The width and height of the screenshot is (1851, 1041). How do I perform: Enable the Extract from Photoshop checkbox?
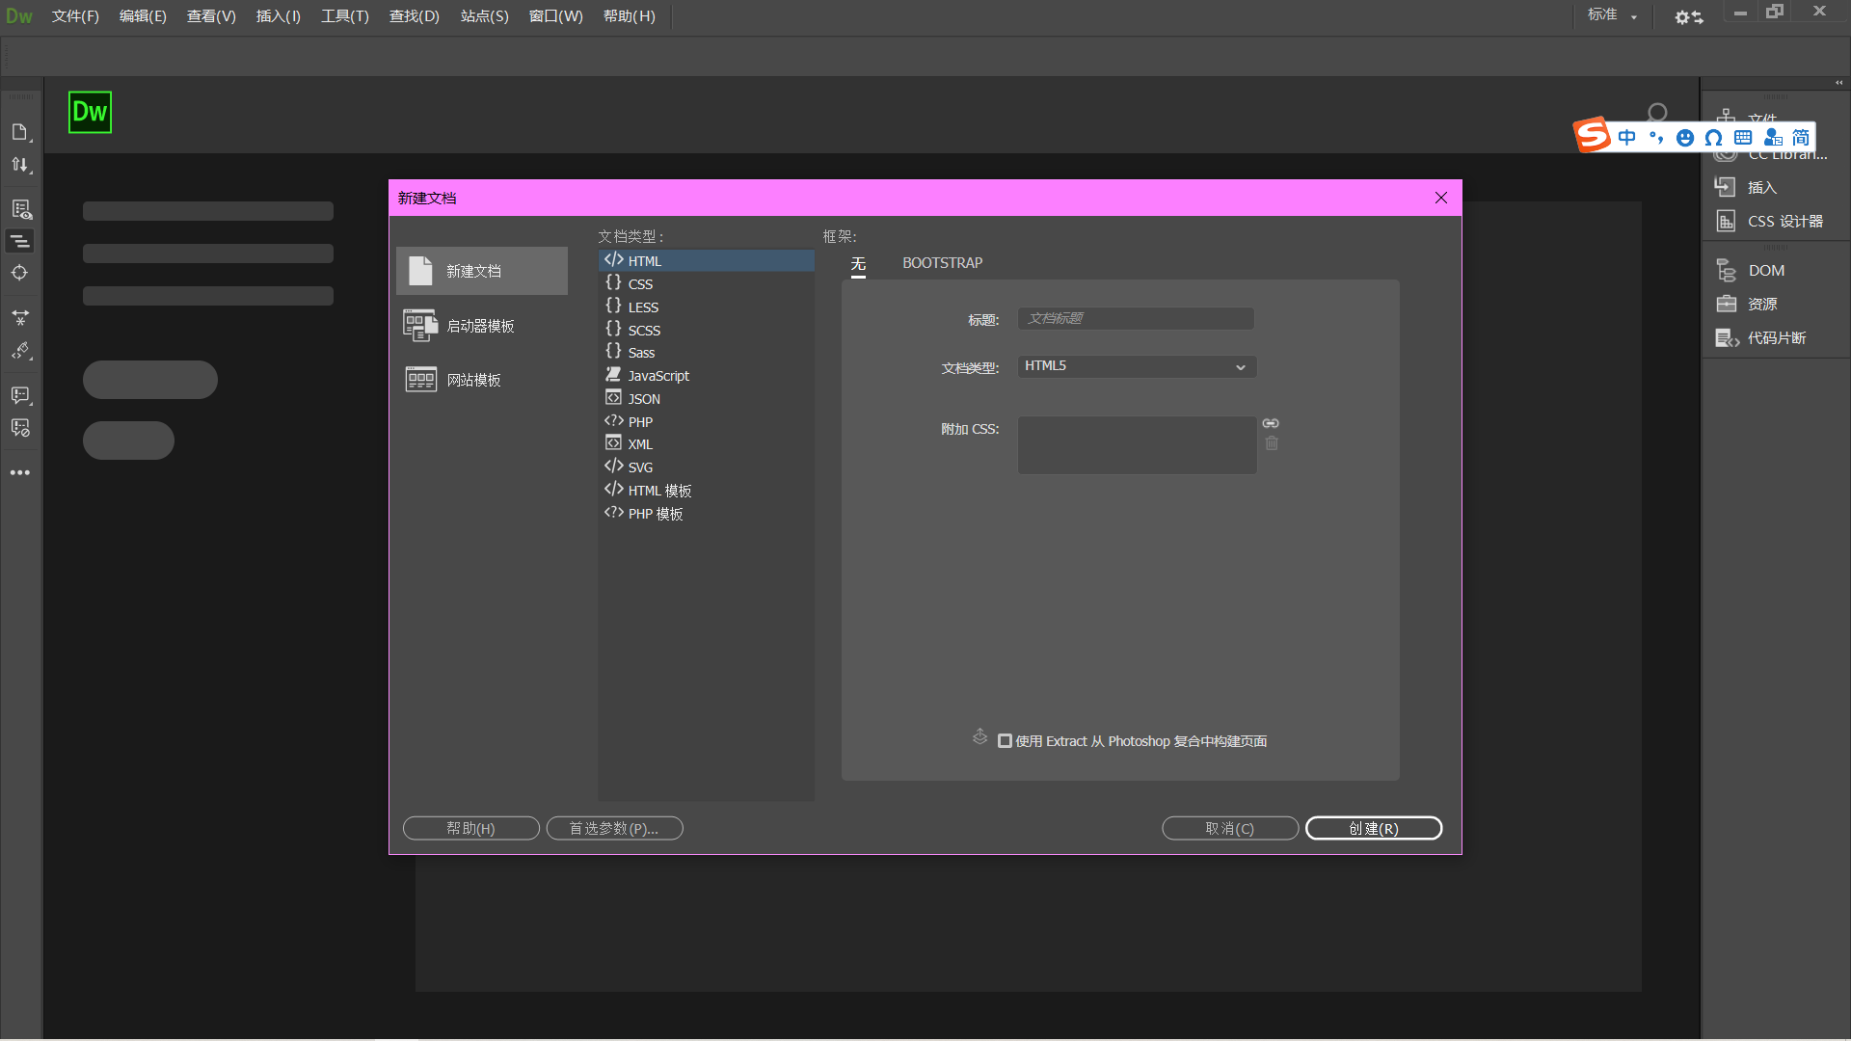coord(1005,741)
